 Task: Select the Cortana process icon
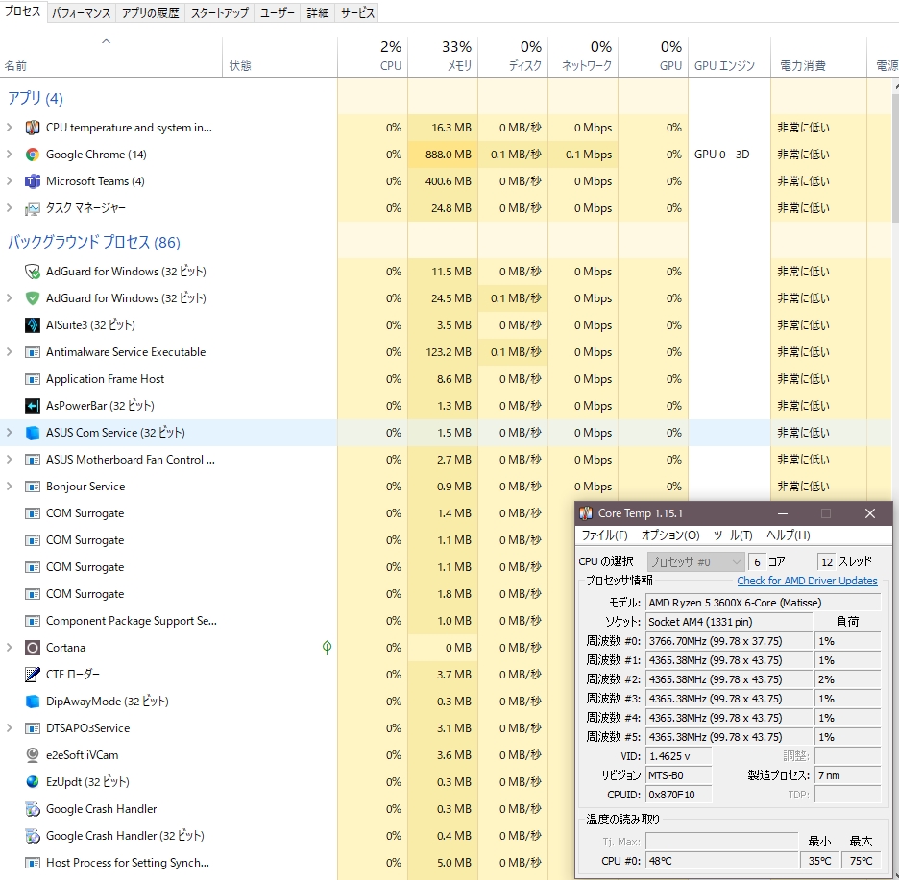tap(33, 648)
